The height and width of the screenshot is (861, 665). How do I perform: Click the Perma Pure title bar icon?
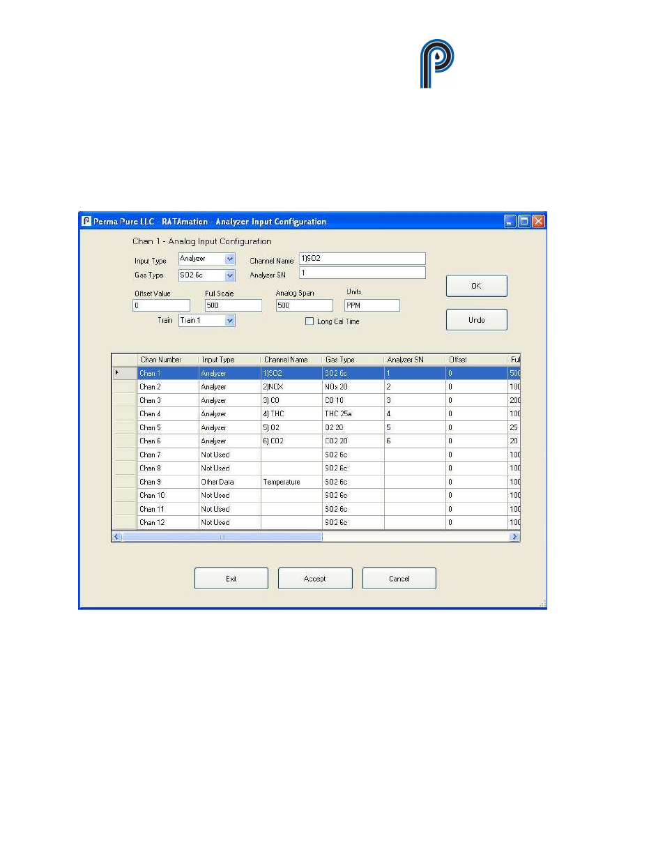click(x=86, y=221)
